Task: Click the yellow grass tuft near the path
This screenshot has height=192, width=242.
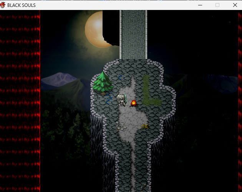Action: 145,127
